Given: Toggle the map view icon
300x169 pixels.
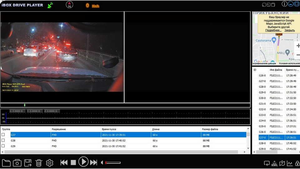Looking at the screenshot, I should tap(282, 163).
